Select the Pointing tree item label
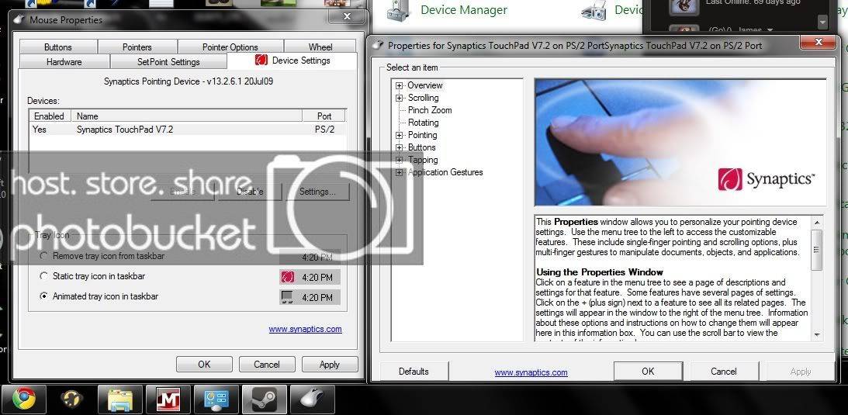The image size is (848, 415). coord(422,135)
